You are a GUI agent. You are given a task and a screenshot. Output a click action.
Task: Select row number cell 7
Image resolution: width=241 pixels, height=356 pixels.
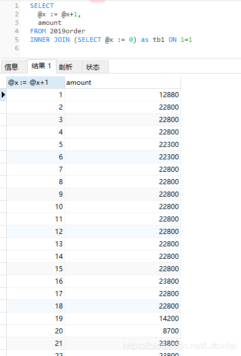pyautogui.click(x=36, y=170)
